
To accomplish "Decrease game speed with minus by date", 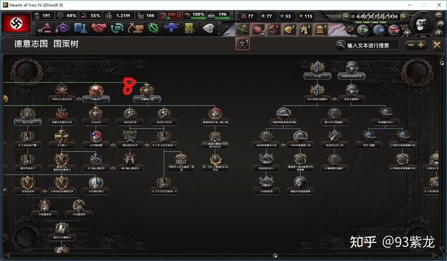I will pyautogui.click(x=346, y=17).
